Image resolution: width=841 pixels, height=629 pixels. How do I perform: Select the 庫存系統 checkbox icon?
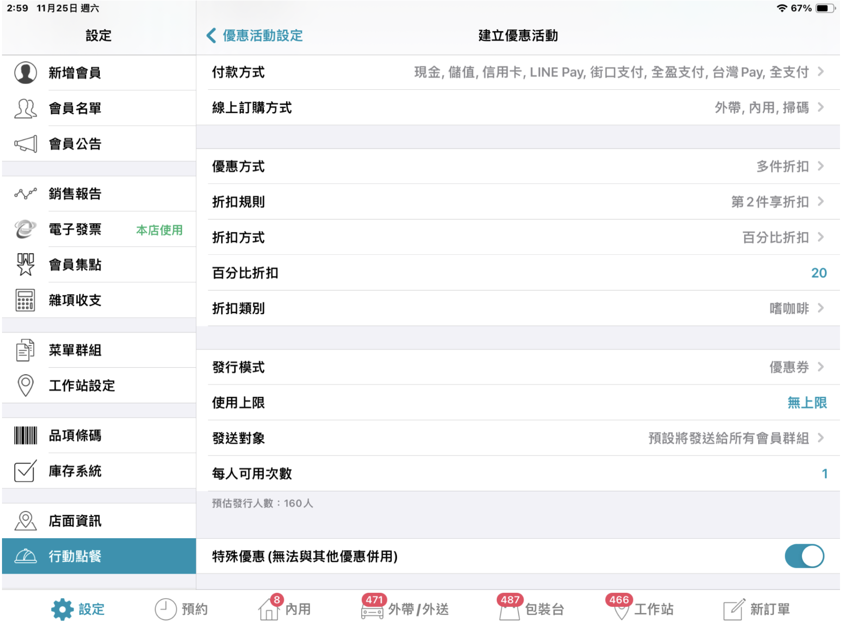(26, 471)
